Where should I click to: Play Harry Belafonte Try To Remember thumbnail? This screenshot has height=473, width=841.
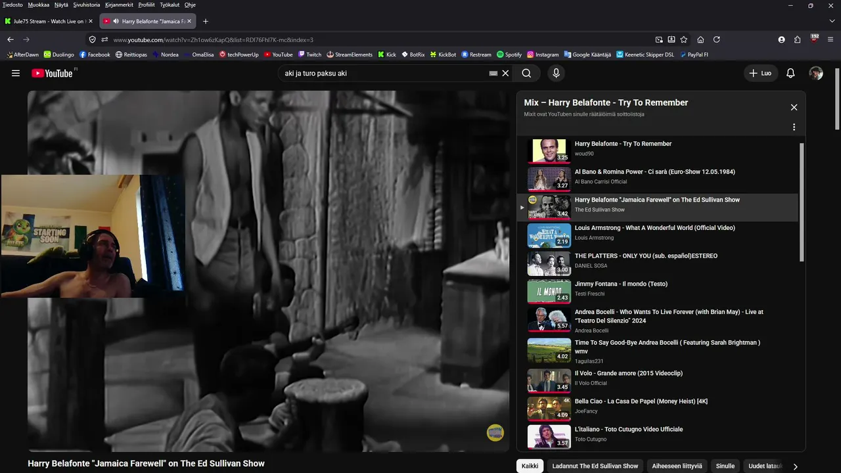click(549, 150)
